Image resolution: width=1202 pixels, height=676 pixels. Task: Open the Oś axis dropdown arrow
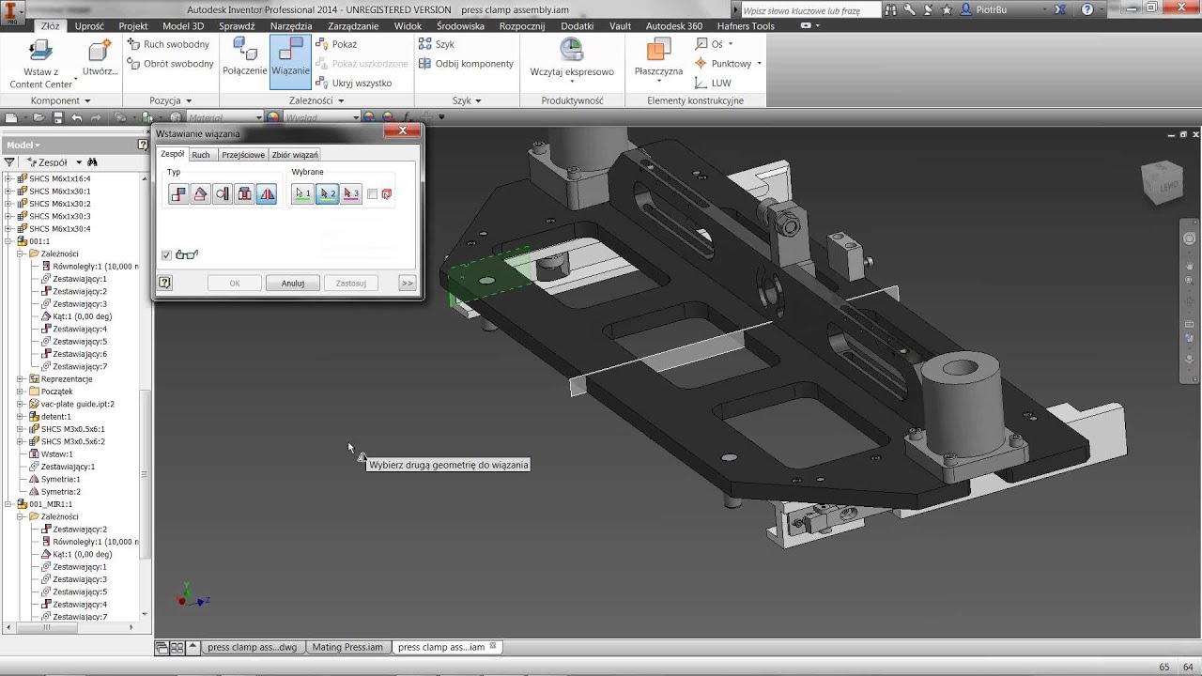coord(731,44)
